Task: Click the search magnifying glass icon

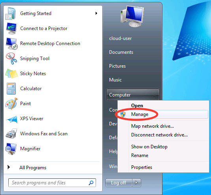Action: (x=91, y=183)
